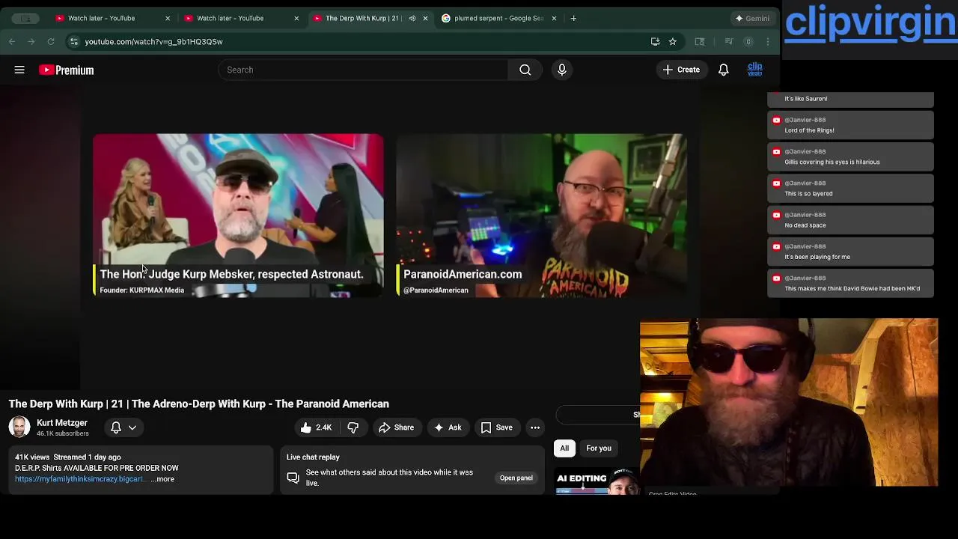Open YouTube notifications bell
The height and width of the screenshot is (539, 958).
coord(724,70)
